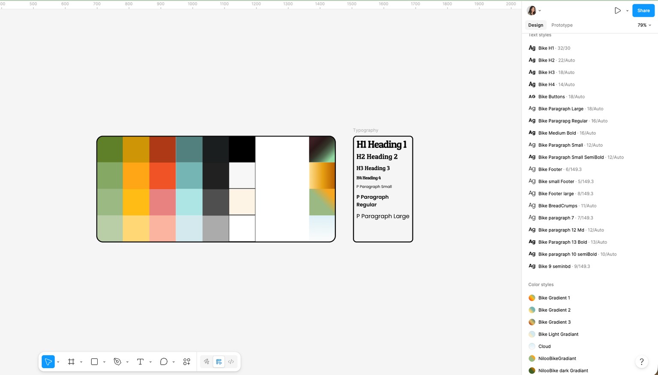Open shape tools dropdown

click(105, 362)
